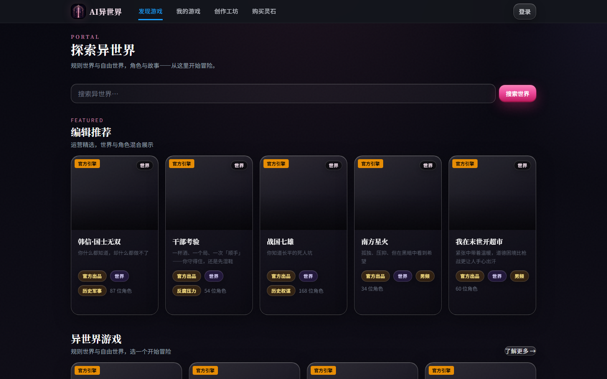Screen dimensions: 607x379
Task: Click the 男频 tag on 我在末世开超市 card
Action: click(x=519, y=276)
